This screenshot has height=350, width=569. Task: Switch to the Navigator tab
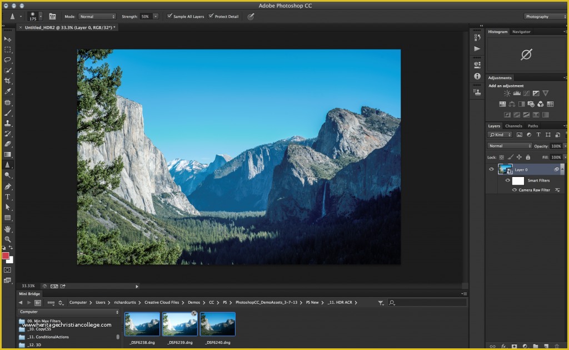coord(521,32)
